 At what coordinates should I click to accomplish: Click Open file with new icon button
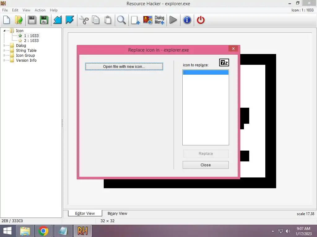point(124,67)
